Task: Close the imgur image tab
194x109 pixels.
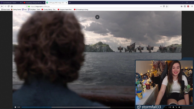Action: (66, 3)
